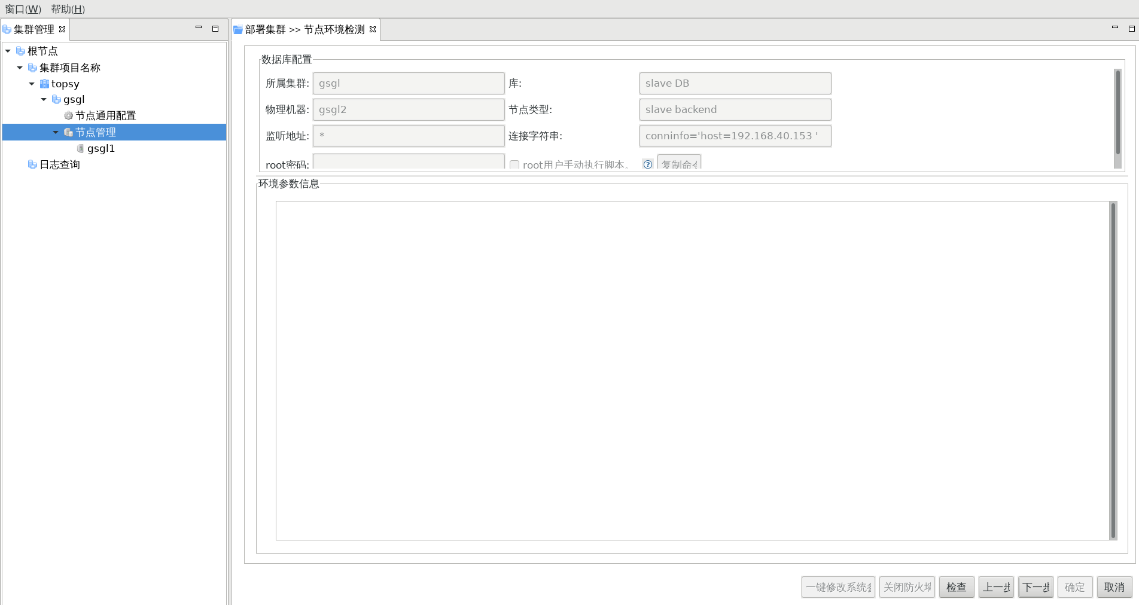Collapse the 节点管理 tree node
The height and width of the screenshot is (605, 1139).
[56, 132]
